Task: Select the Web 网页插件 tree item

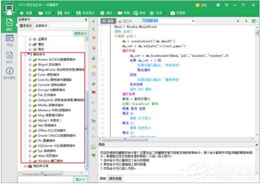Action: pyautogui.click(x=48, y=156)
